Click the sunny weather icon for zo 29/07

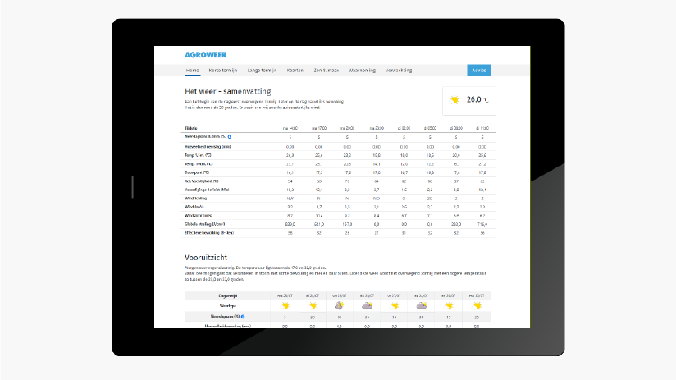(x=449, y=305)
